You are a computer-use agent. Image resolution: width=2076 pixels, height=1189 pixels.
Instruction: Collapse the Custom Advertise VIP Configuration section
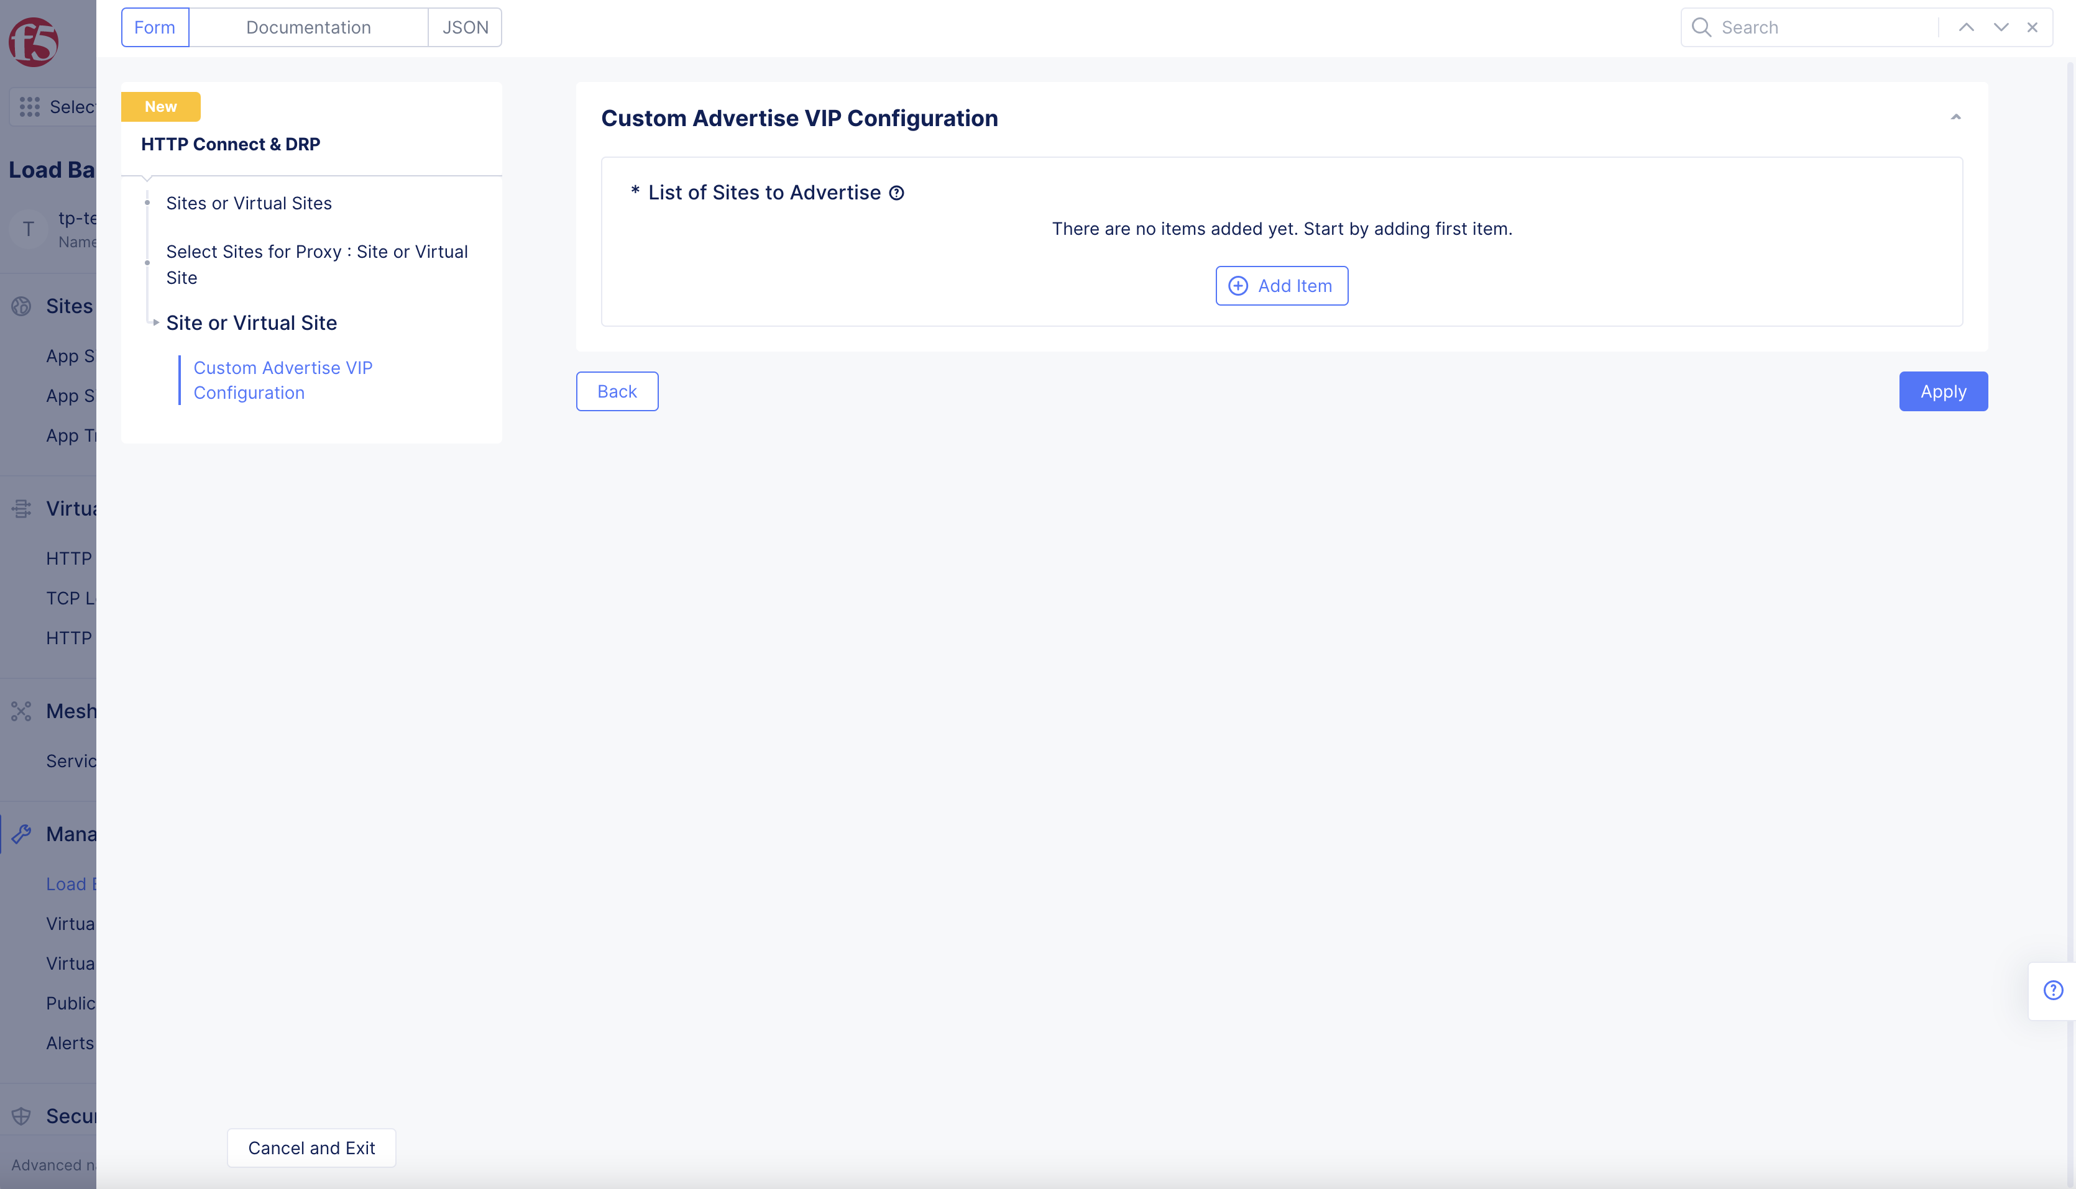[1956, 117]
